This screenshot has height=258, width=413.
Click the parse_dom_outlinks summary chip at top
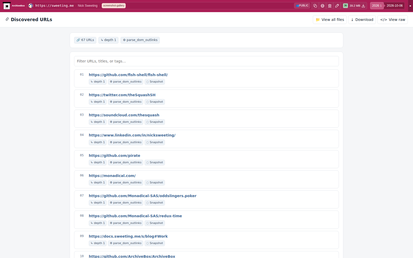click(x=140, y=40)
